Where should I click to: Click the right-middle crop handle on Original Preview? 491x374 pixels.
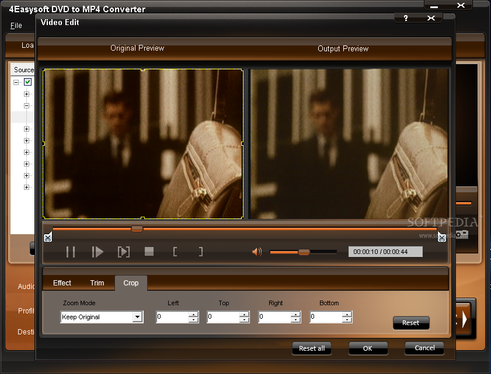[242, 143]
